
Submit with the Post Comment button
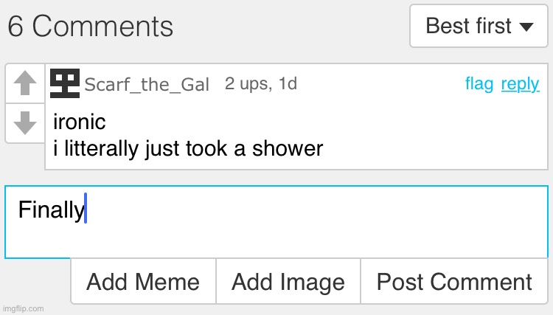coord(454,281)
